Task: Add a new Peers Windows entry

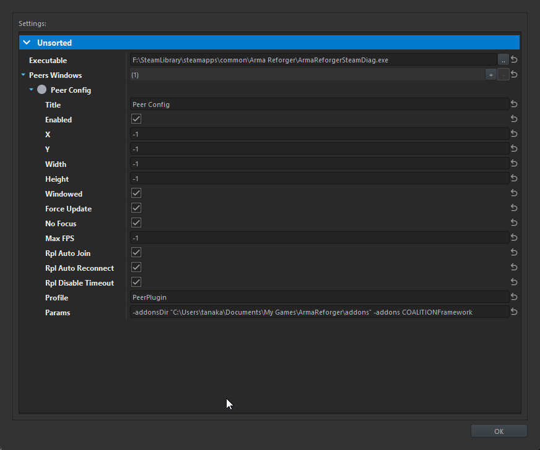Action: (490, 75)
